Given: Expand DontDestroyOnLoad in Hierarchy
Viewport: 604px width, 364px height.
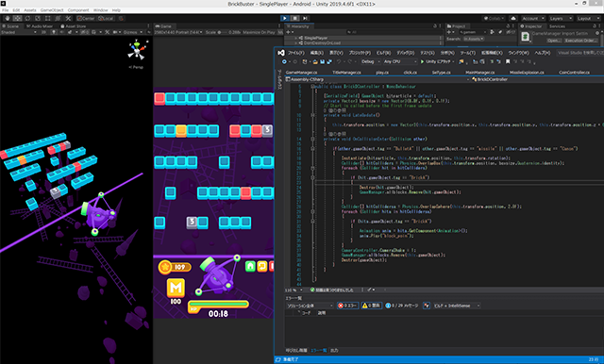Looking at the screenshot, I should pyautogui.click(x=295, y=42).
